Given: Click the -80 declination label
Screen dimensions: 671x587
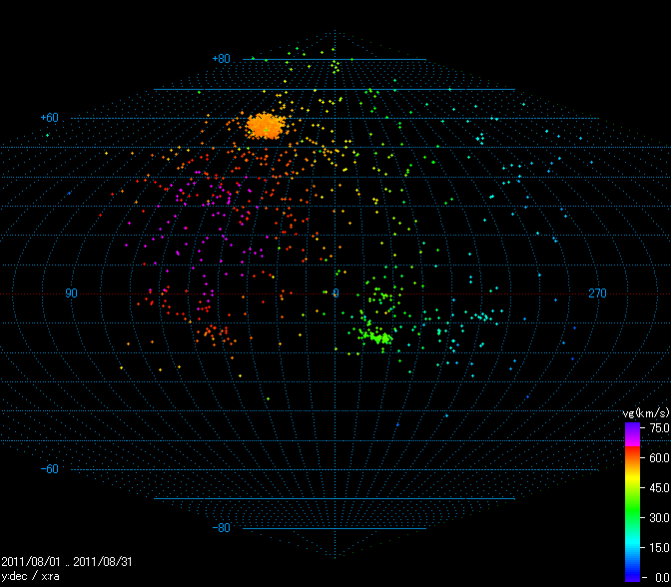Looking at the screenshot, I should (x=222, y=527).
